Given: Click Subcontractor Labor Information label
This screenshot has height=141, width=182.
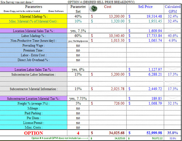Looking at the screenshot, I should 33,74.
